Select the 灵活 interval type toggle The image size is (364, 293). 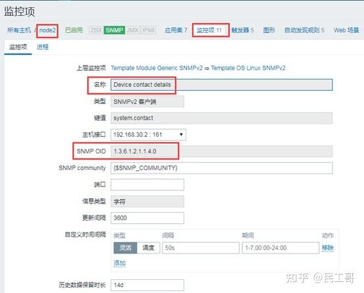click(125, 248)
